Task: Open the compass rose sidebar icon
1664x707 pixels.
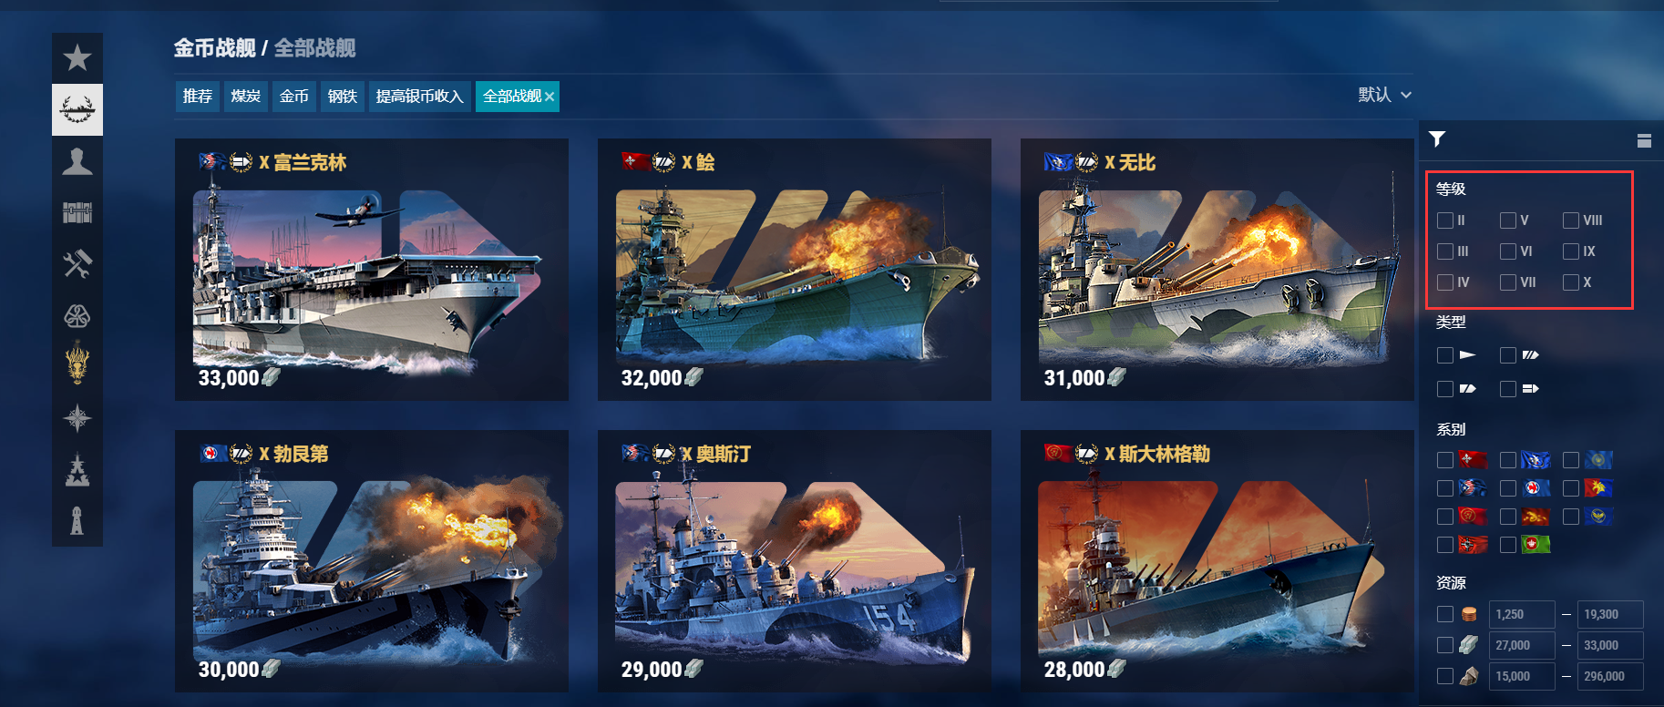Action: pos(77,418)
